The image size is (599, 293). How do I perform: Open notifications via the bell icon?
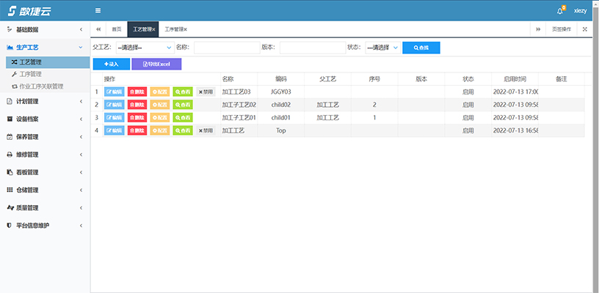point(560,11)
